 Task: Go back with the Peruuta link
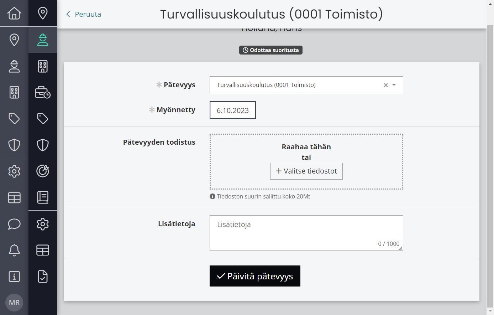click(84, 14)
